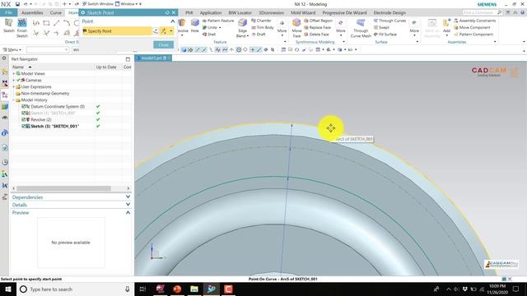527x296 pixels.
Task: Click Switch Window in the title bar
Action: coord(97,4)
